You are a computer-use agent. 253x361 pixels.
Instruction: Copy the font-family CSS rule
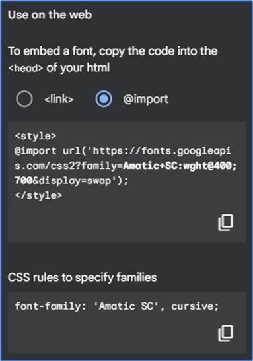pos(225,333)
